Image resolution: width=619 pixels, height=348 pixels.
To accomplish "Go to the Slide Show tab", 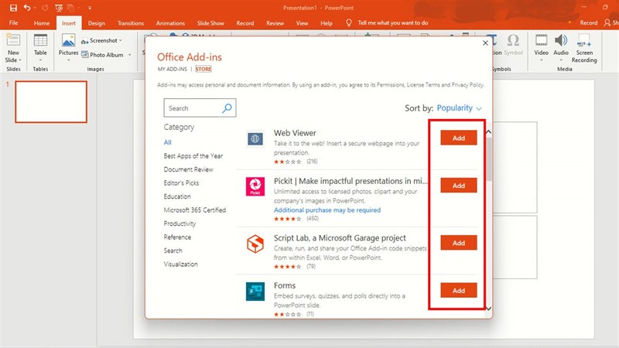I will [210, 23].
